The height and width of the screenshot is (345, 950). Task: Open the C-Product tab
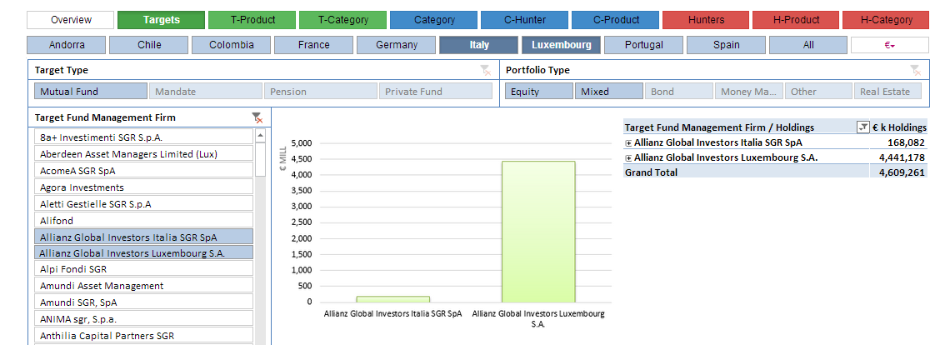[x=616, y=20]
